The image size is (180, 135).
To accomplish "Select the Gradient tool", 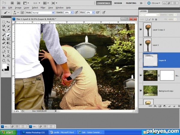I will click(x=8, y=43).
